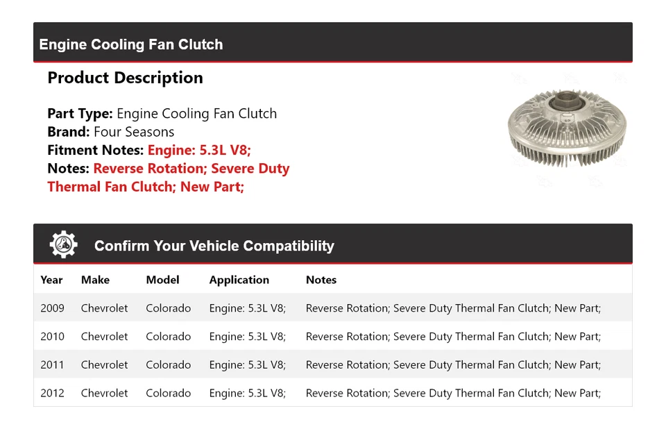Click the Model column header
This screenshot has width=666, height=429.
[162, 280]
